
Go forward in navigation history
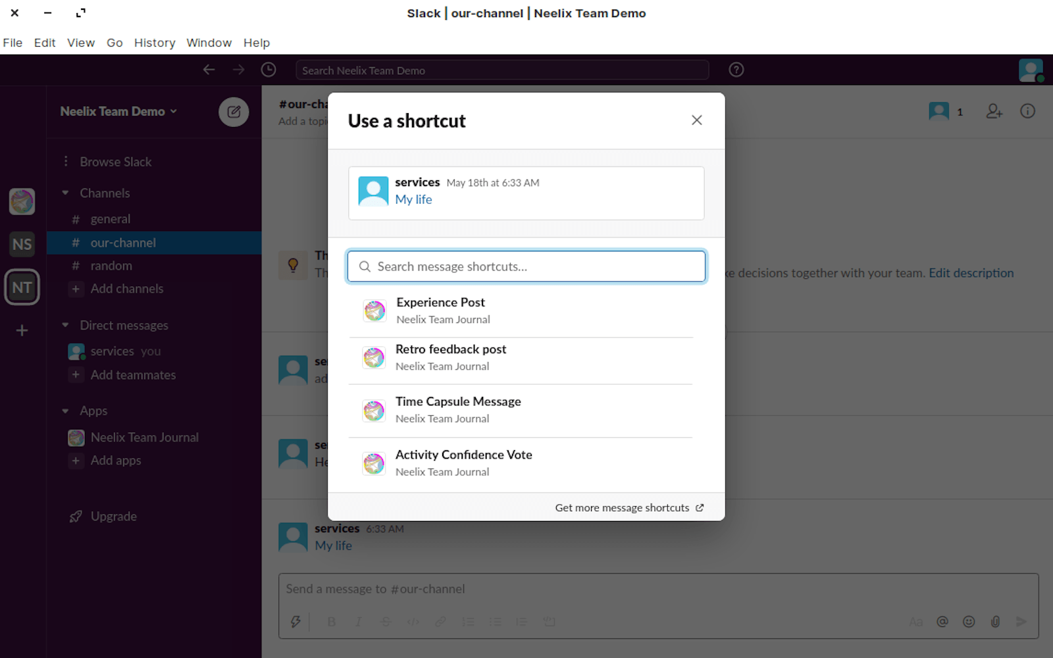point(238,70)
